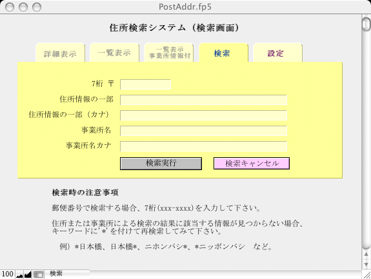The width and height of the screenshot is (371, 279).
Task: Switch to the 詳細表示 tab
Action: point(60,53)
